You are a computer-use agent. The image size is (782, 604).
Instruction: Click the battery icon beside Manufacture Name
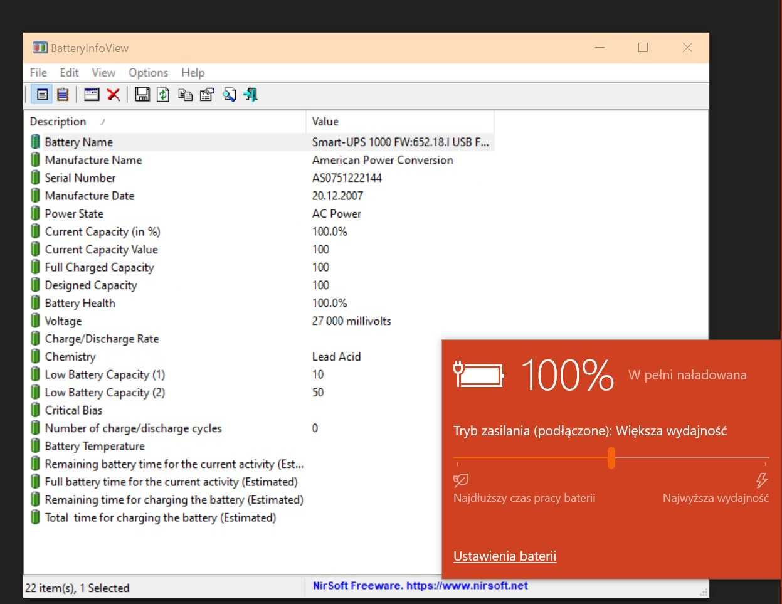click(x=36, y=160)
